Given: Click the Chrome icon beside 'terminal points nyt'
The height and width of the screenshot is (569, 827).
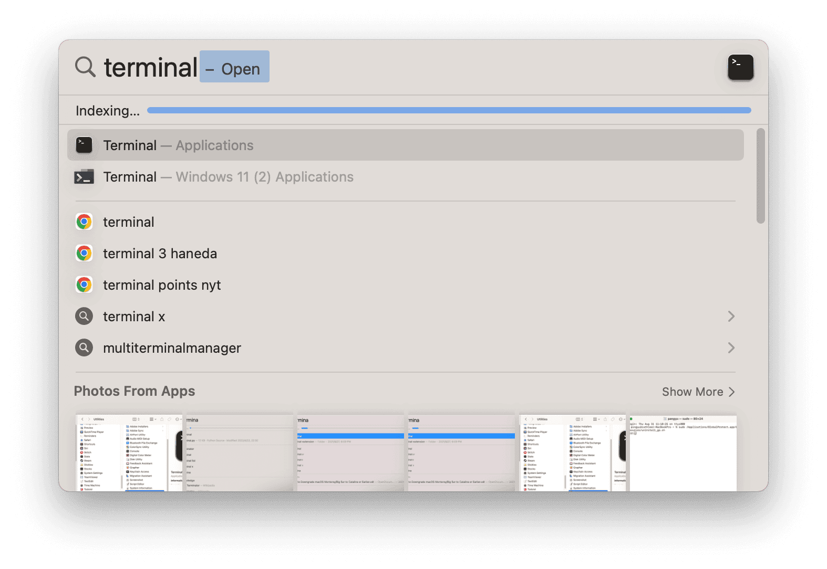Looking at the screenshot, I should [84, 285].
